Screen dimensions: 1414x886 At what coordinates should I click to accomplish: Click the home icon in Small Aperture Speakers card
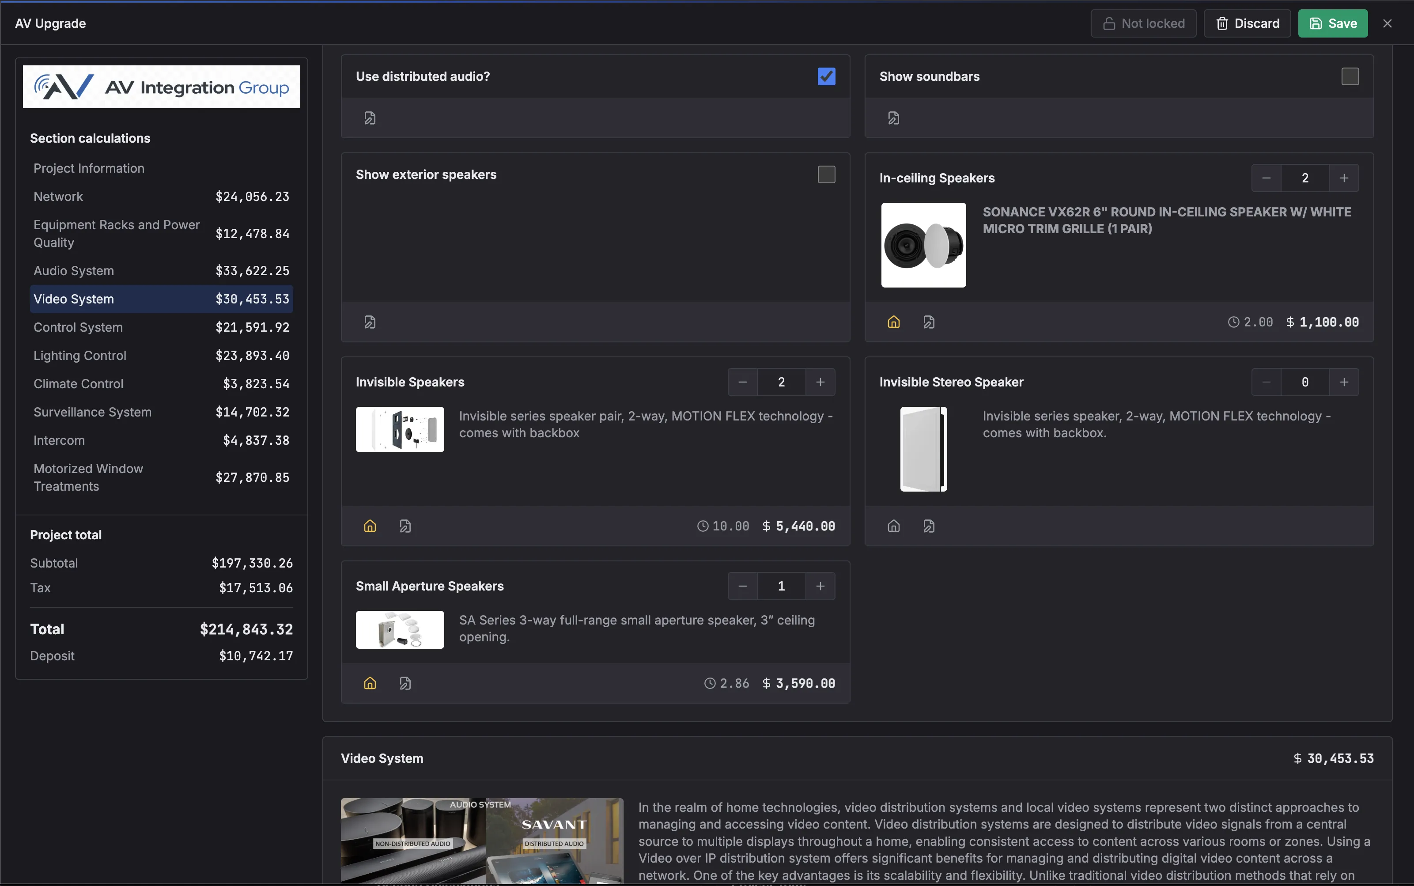click(370, 683)
